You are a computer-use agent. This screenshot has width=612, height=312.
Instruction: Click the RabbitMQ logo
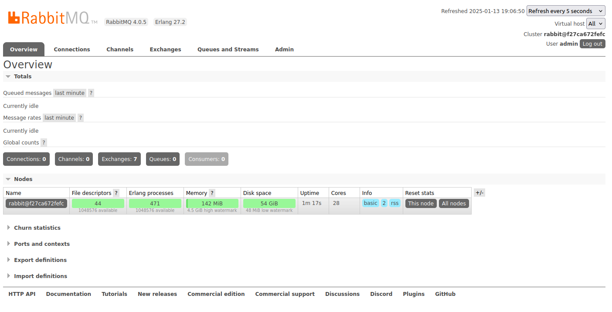53,18
